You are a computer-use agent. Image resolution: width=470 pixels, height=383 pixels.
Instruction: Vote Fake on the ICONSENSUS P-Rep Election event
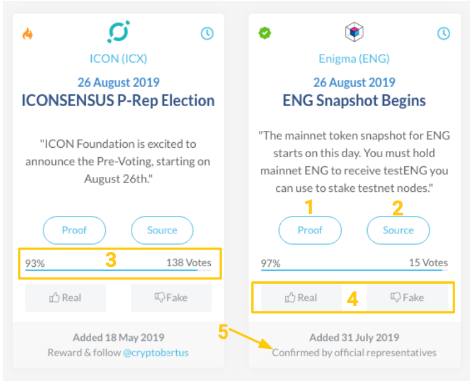pos(172,298)
